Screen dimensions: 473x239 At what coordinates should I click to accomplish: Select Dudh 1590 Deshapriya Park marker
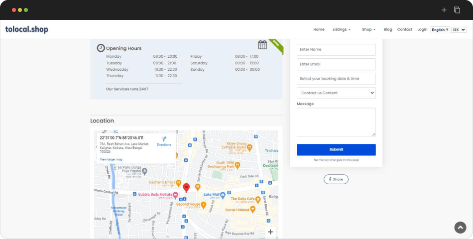point(237,165)
